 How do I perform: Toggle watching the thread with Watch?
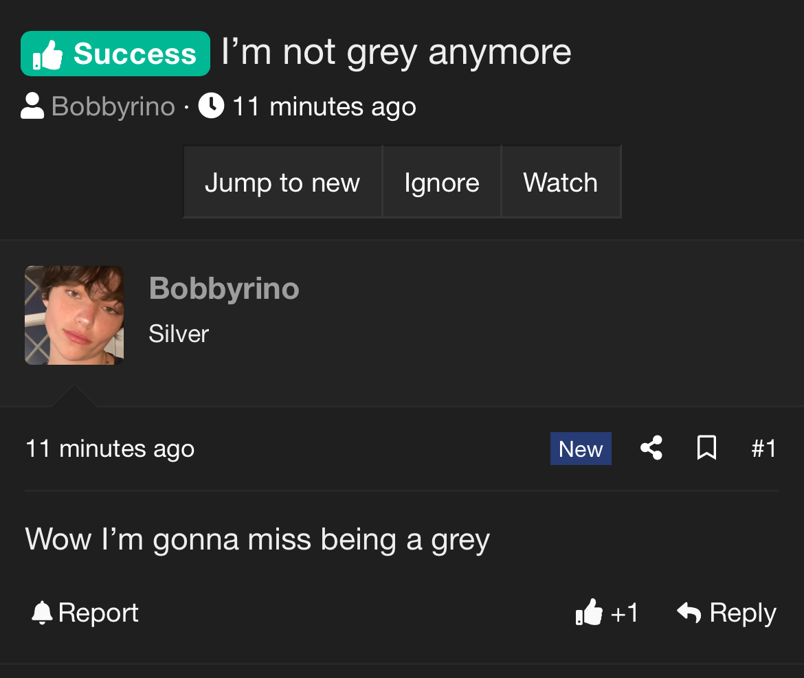pyautogui.click(x=561, y=183)
